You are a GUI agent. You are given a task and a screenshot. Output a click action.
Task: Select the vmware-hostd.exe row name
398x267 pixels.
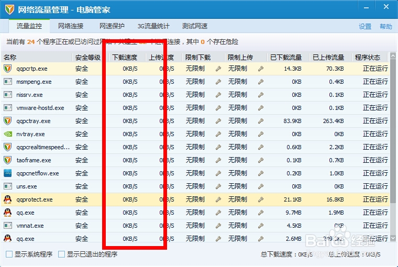tap(40, 108)
